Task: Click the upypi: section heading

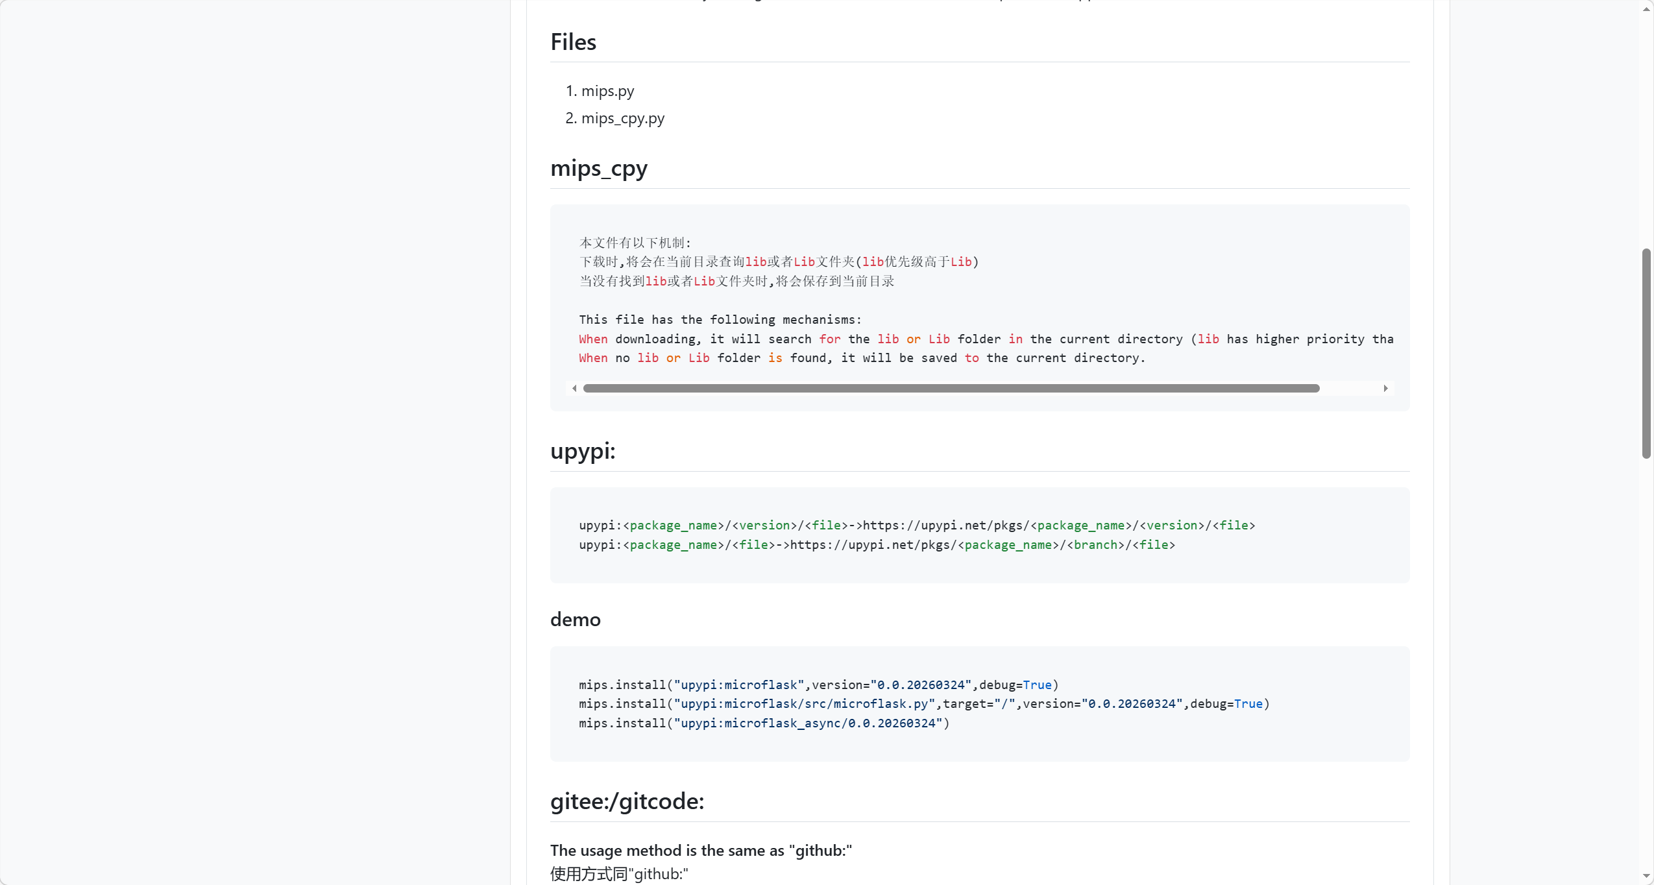Action: coord(582,451)
